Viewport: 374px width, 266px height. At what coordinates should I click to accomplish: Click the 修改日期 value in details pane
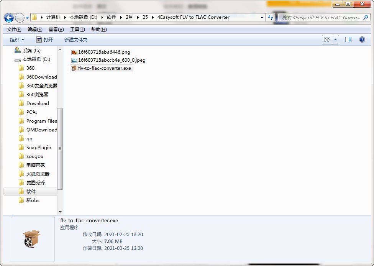(123, 234)
